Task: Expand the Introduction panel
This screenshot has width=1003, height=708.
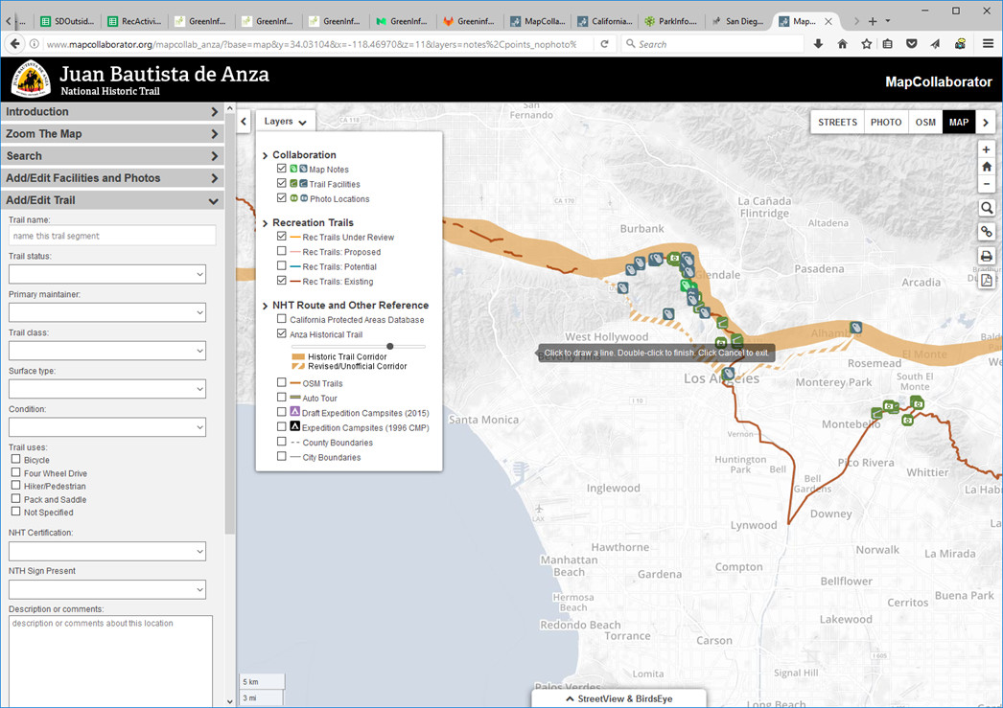Action: [112, 112]
